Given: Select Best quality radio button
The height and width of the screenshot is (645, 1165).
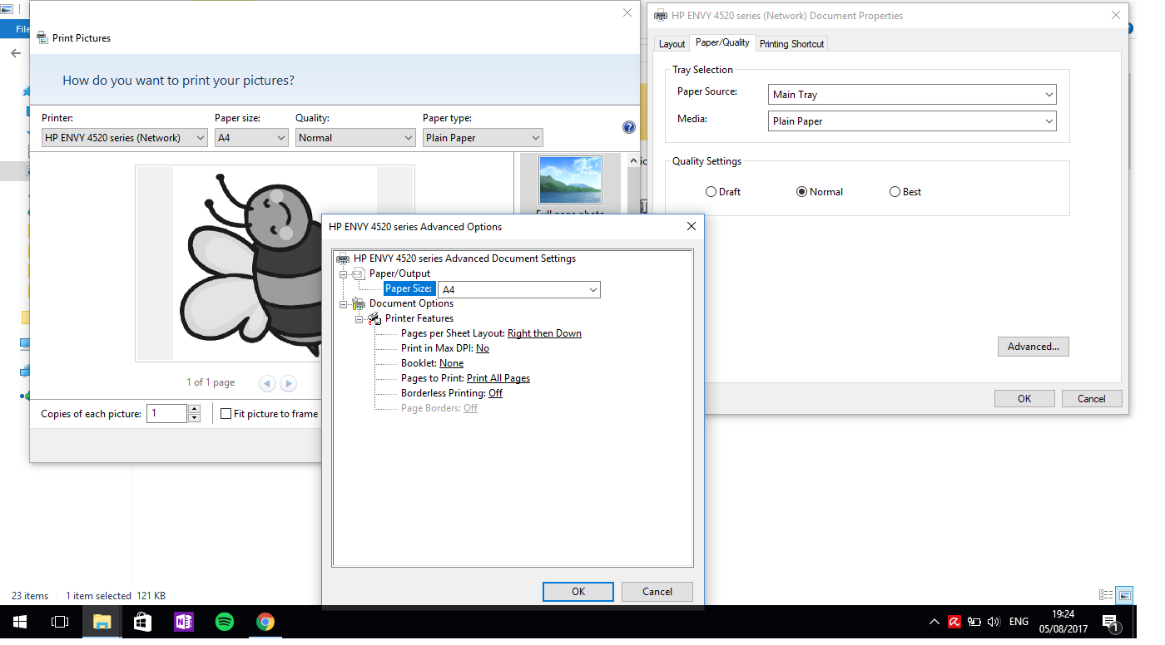Looking at the screenshot, I should (895, 192).
